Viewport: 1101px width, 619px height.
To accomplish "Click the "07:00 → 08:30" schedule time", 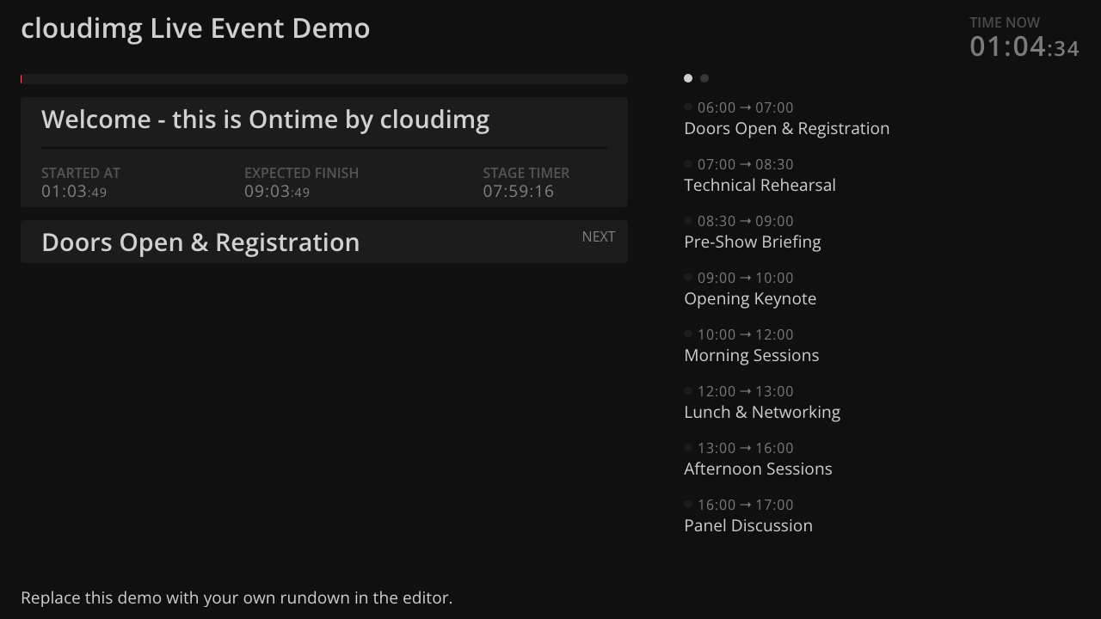I will (746, 164).
